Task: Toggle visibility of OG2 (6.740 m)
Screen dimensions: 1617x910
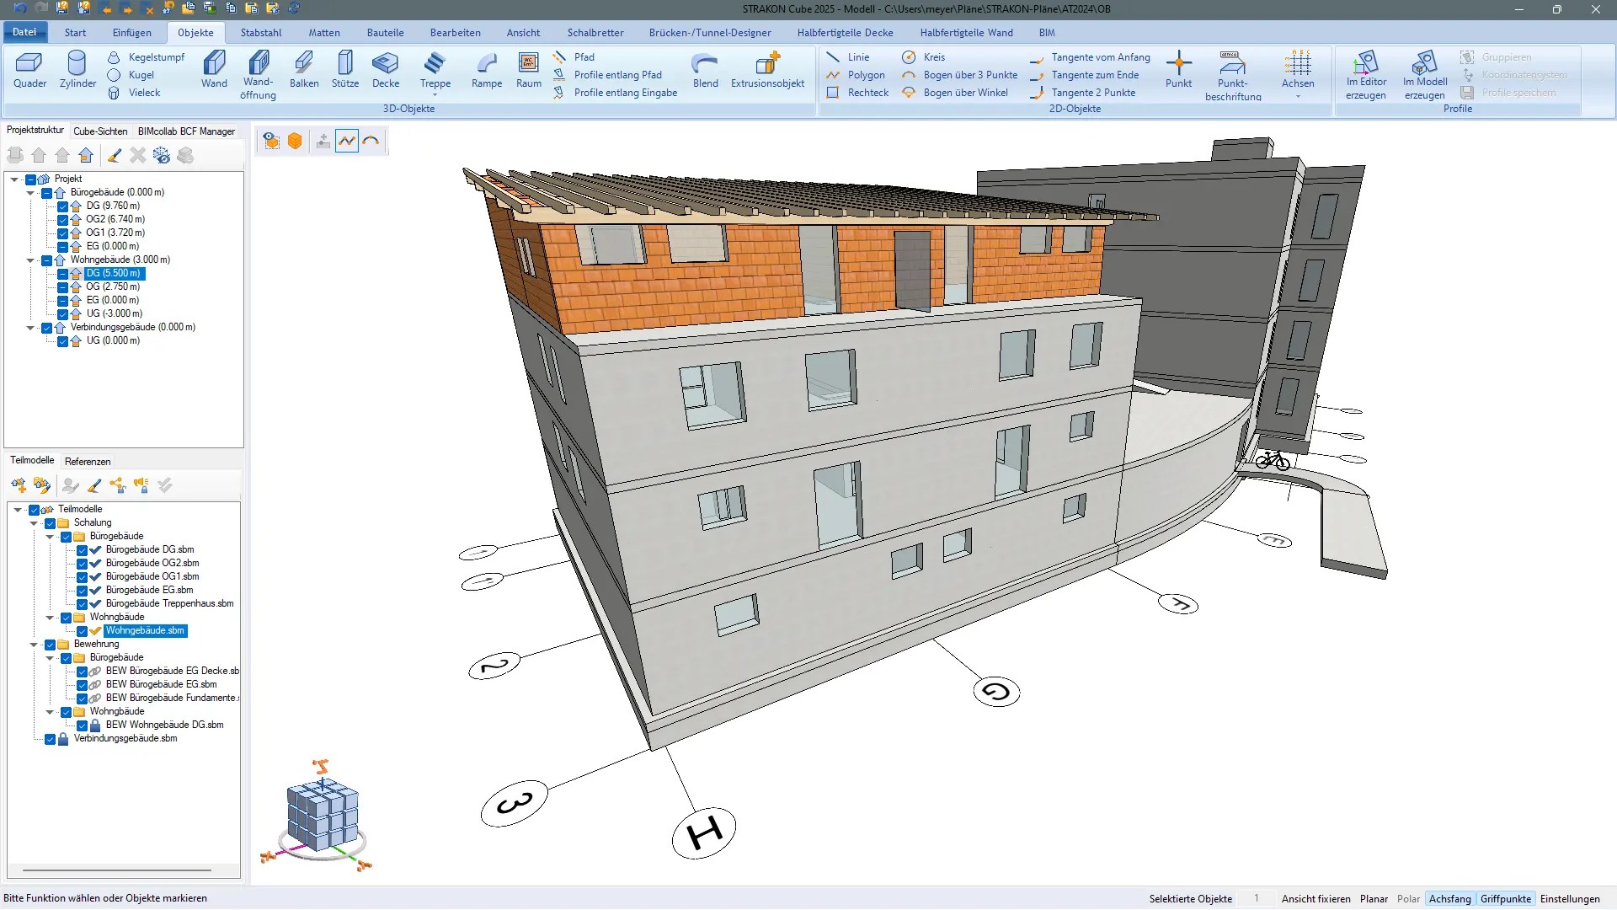Action: click(x=63, y=219)
